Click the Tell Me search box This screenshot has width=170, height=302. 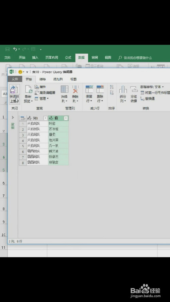[135, 58]
